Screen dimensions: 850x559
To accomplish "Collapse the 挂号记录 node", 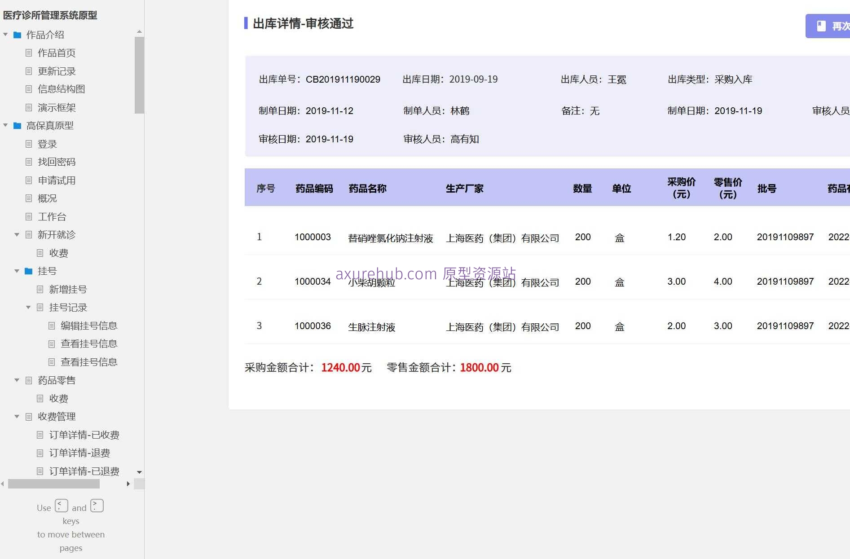I will click(x=28, y=307).
